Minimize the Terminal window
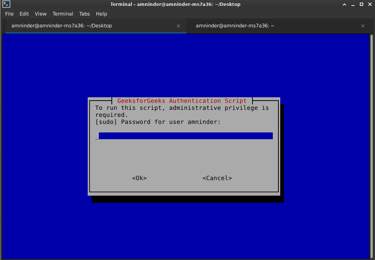Screen dimensions: 375x260 353,4
